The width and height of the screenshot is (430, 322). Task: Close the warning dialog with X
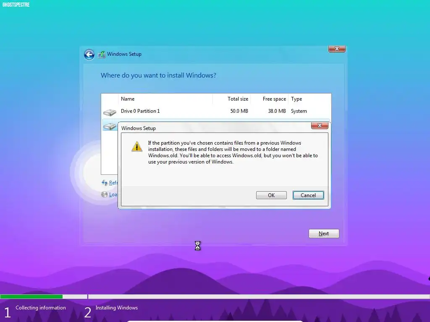pyautogui.click(x=320, y=125)
